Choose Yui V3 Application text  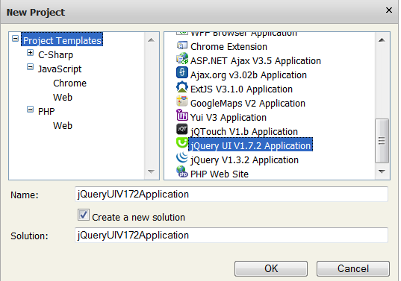(229, 118)
